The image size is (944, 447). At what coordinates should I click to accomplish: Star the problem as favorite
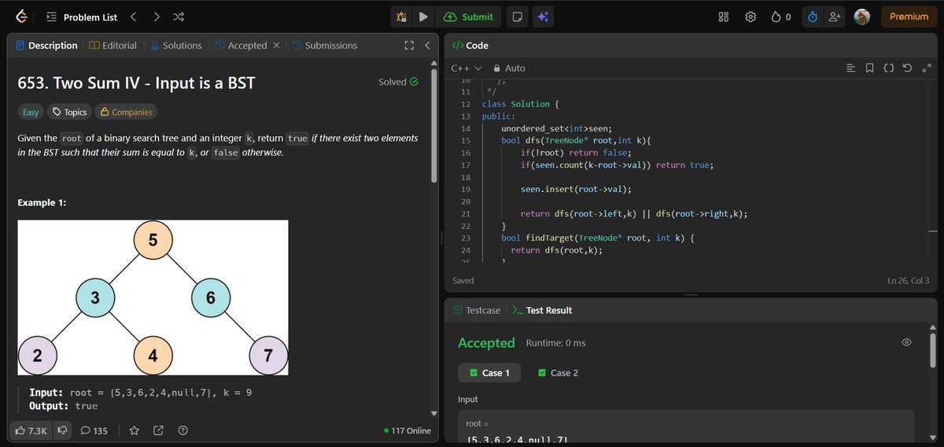click(x=135, y=430)
